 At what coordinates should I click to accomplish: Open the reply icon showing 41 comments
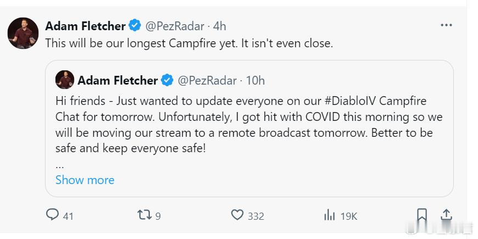(53, 215)
